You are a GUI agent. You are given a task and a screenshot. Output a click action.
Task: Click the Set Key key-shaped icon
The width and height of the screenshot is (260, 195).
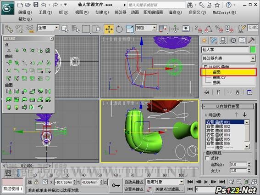point(116,185)
